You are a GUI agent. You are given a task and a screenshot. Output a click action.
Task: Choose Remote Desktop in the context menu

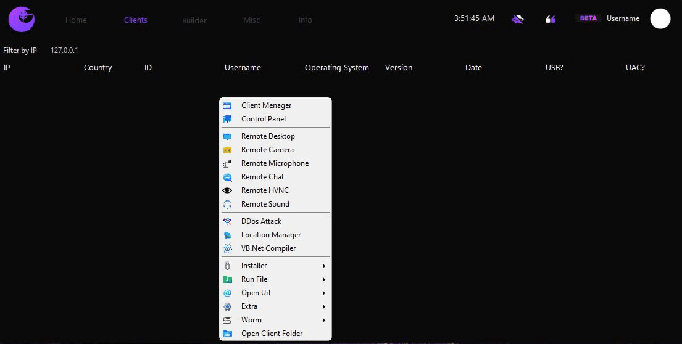pos(268,136)
